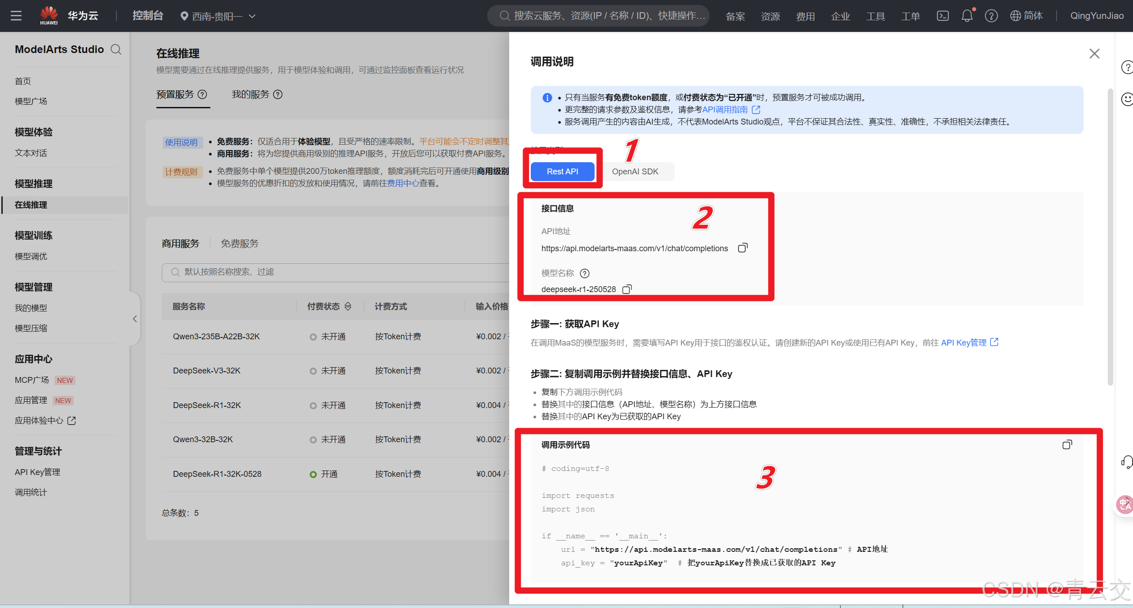Open the hamburger navigation menu
The height and width of the screenshot is (608, 1133).
pyautogui.click(x=16, y=16)
